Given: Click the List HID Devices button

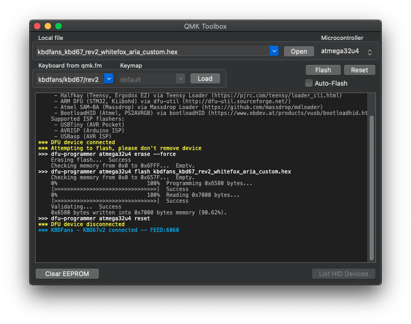Looking at the screenshot, I should 343,273.
